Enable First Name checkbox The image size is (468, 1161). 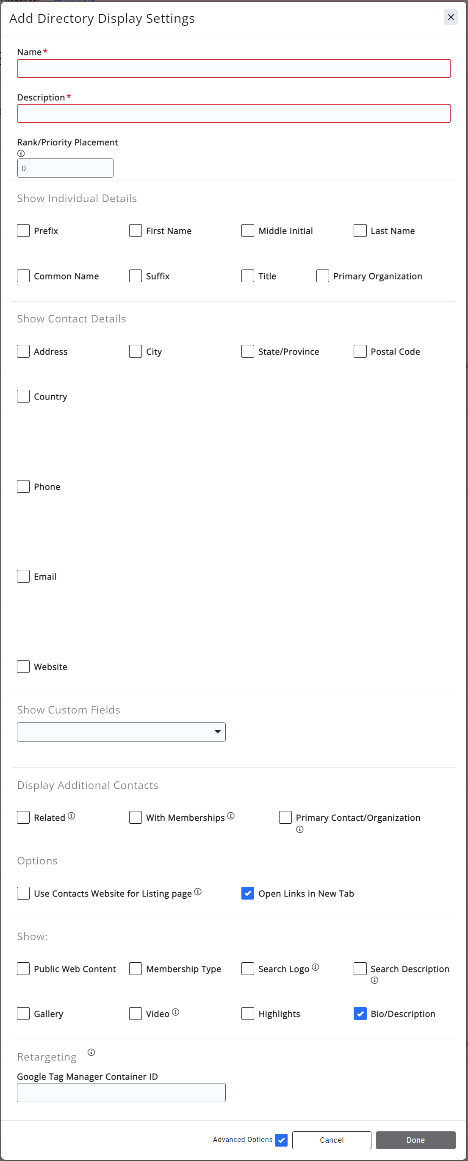(x=136, y=231)
